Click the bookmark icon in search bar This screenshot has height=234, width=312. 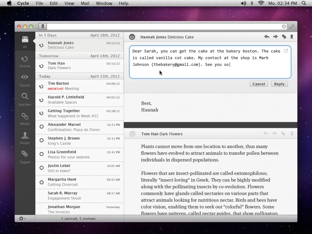pos(43,27)
